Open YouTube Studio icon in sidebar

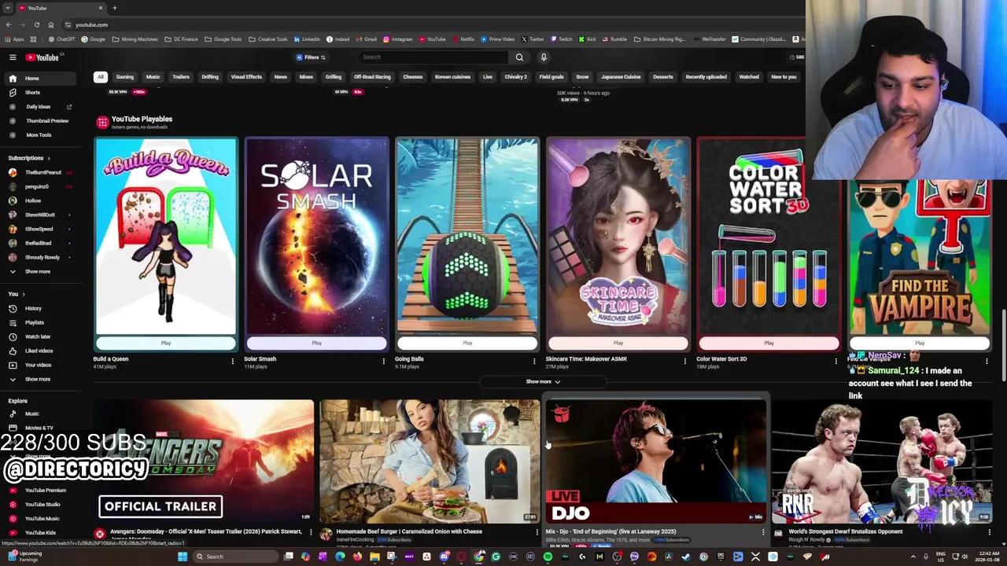click(13, 505)
